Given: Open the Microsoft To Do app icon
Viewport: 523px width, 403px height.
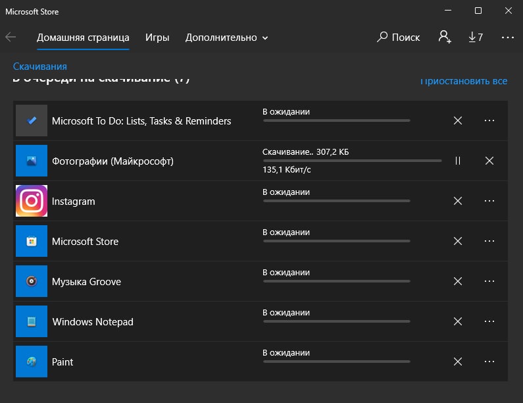Looking at the screenshot, I should click(x=32, y=121).
